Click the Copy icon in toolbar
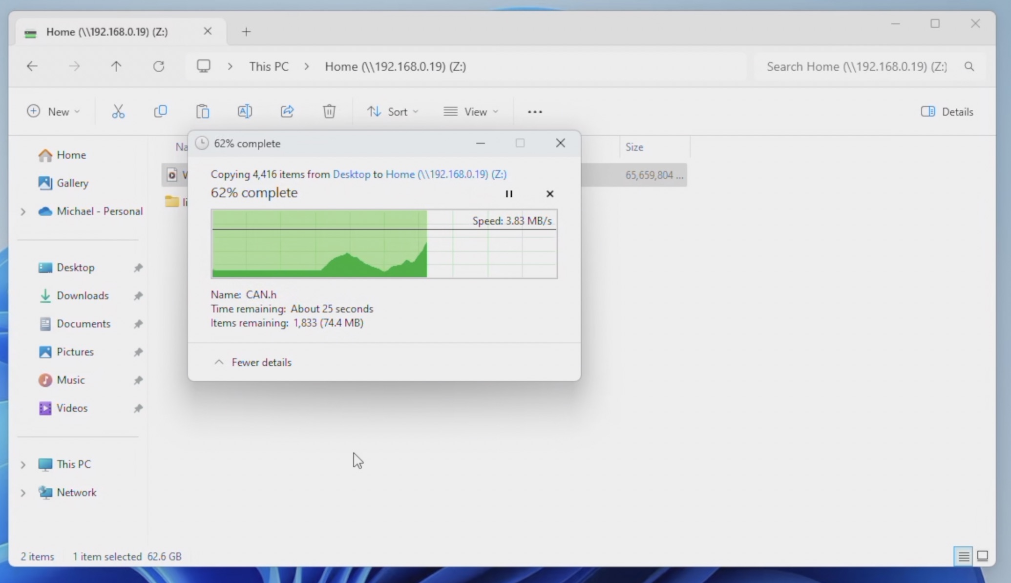1011x583 pixels. pyautogui.click(x=160, y=112)
